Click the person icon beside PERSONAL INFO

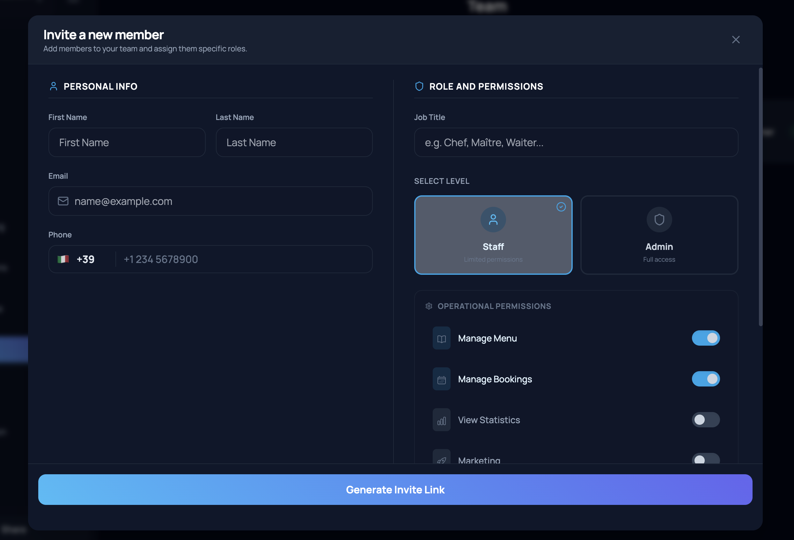54,86
